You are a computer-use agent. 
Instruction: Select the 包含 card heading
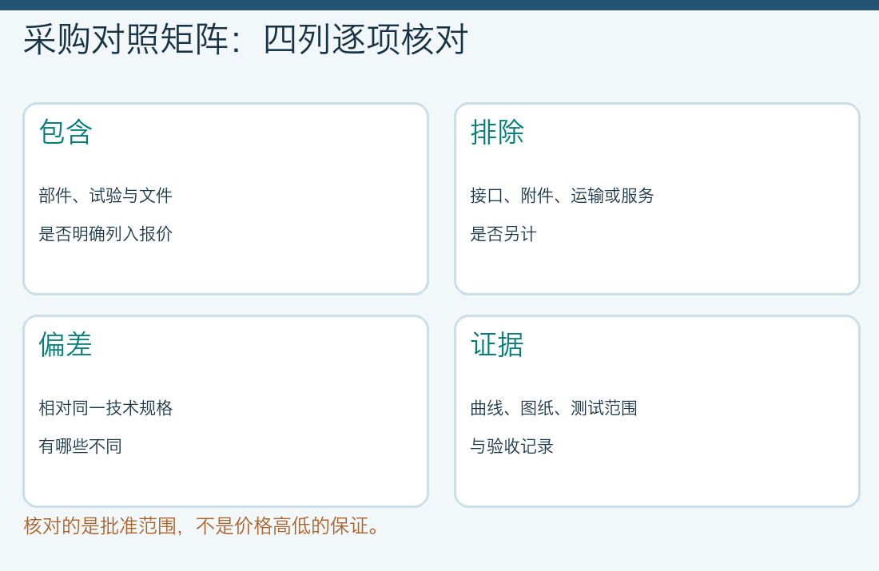tap(66, 133)
